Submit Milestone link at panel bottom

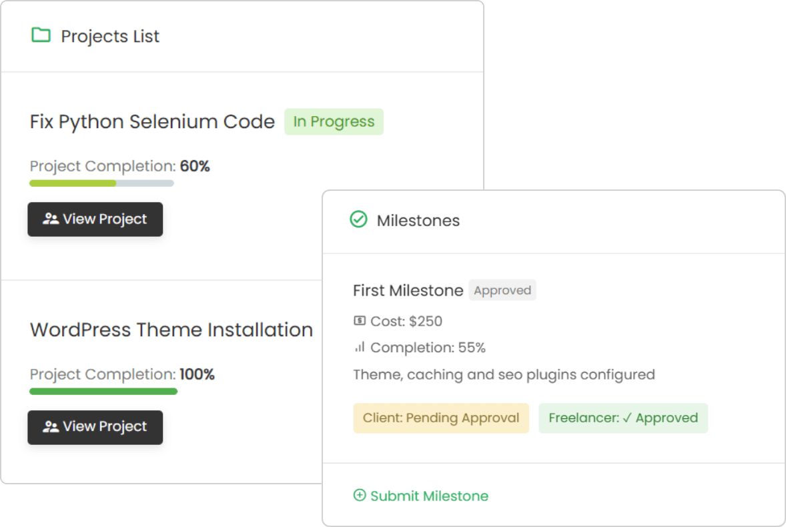click(429, 496)
